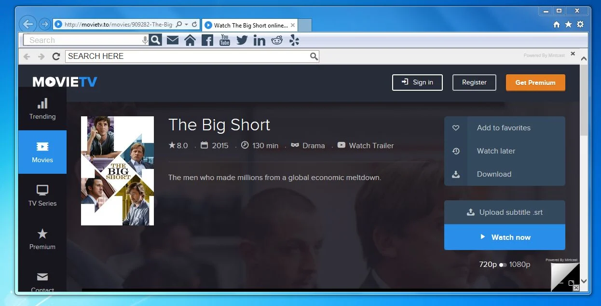Go back with the browser back arrow
The width and height of the screenshot is (601, 306).
pyautogui.click(x=28, y=24)
